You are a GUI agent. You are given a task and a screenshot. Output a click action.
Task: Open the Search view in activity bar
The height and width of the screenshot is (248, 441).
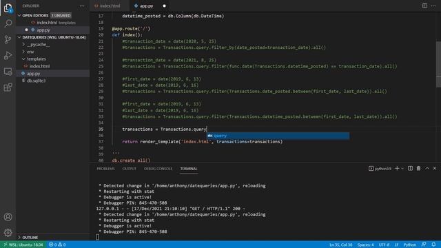(x=8, y=23)
